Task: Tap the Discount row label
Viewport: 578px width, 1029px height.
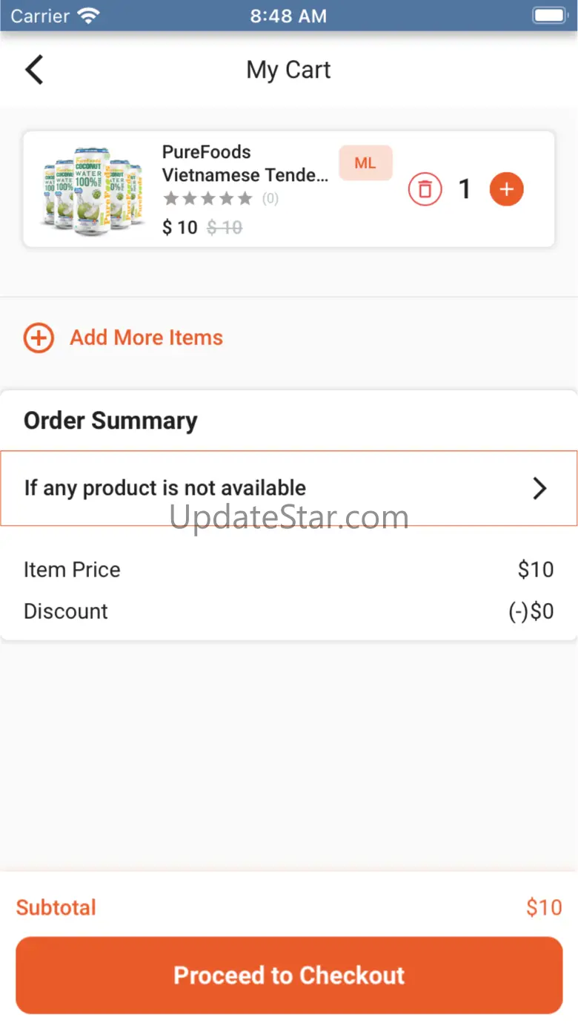Action: tap(66, 611)
